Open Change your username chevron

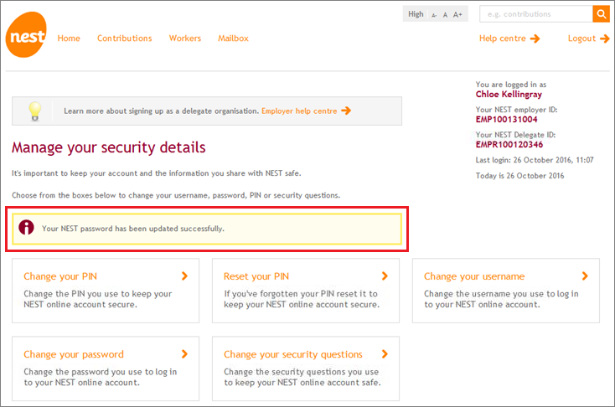point(585,276)
